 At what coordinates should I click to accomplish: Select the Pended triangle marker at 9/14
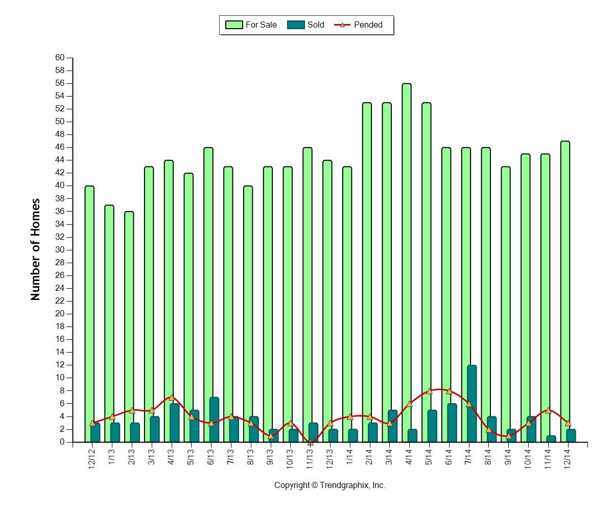[x=508, y=435]
